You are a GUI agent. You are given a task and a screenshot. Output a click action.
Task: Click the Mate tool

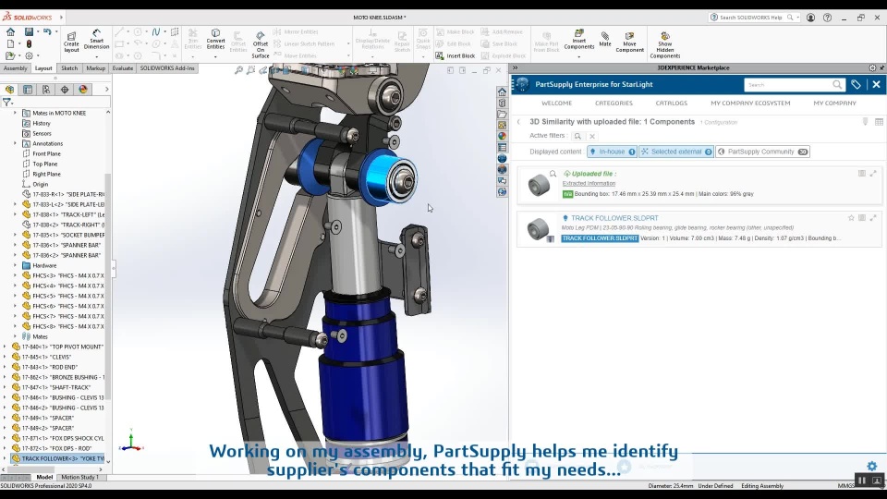[604, 39]
